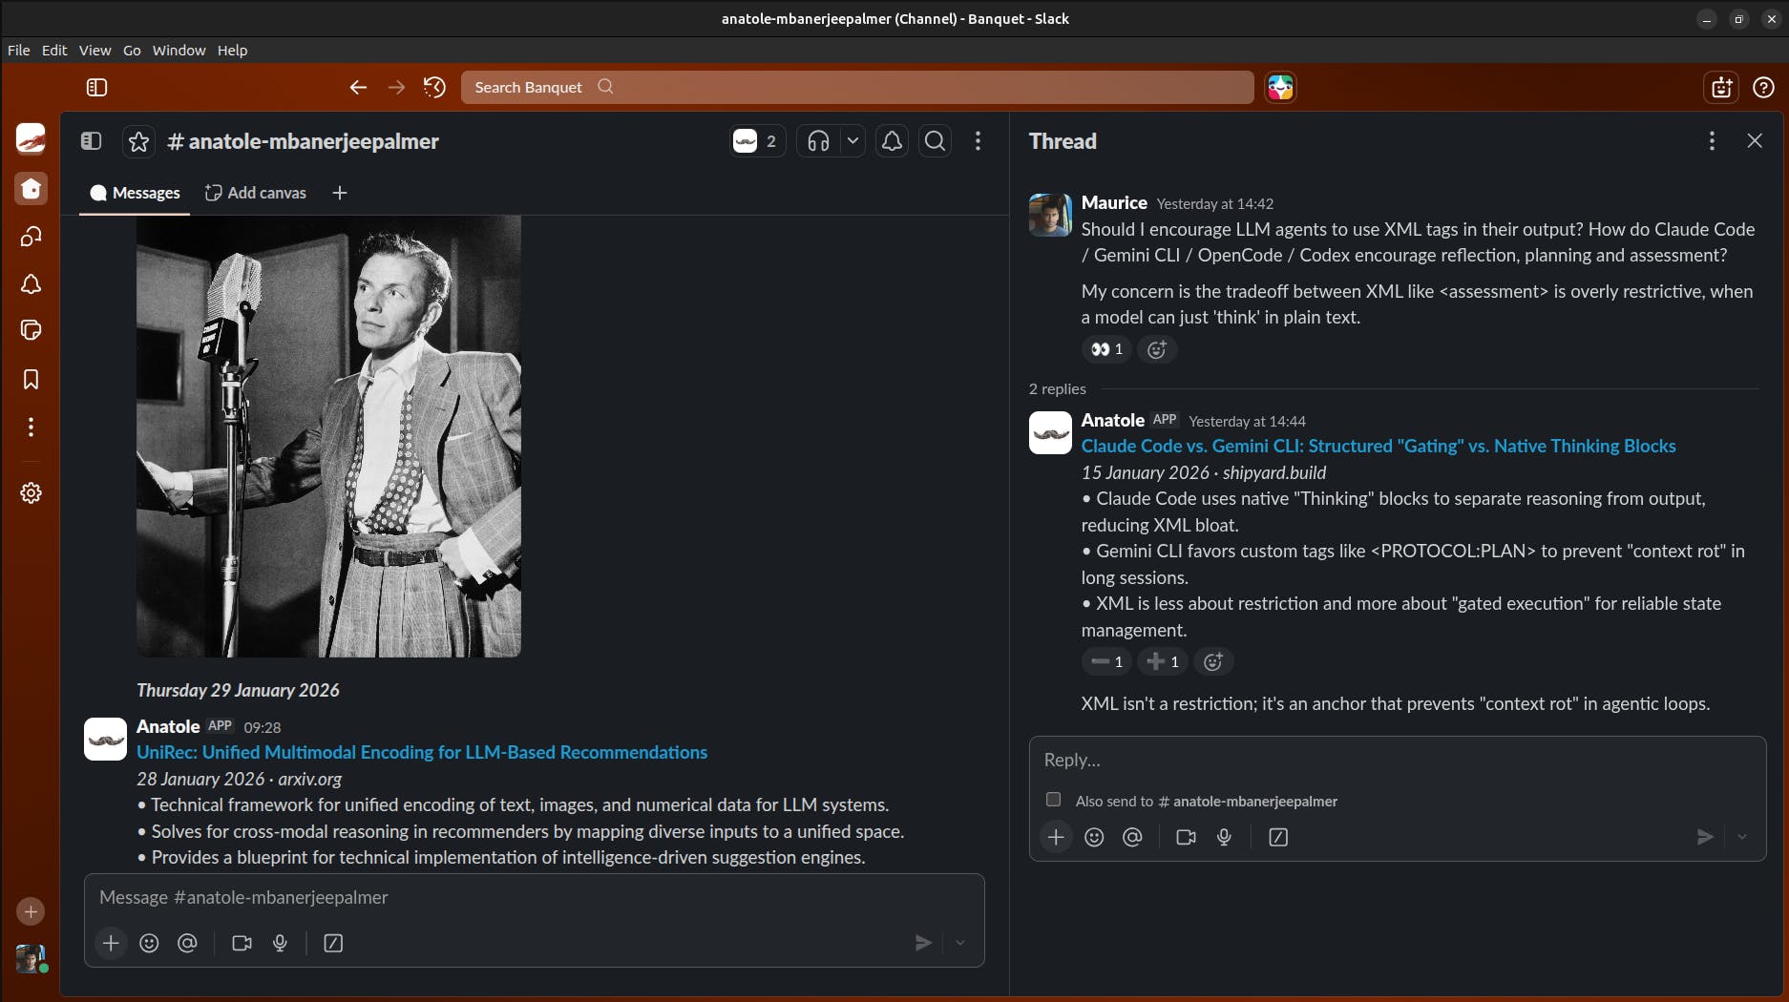The image size is (1789, 1002).
Task: Record audio clip in thread composer
Action: [x=1224, y=837]
